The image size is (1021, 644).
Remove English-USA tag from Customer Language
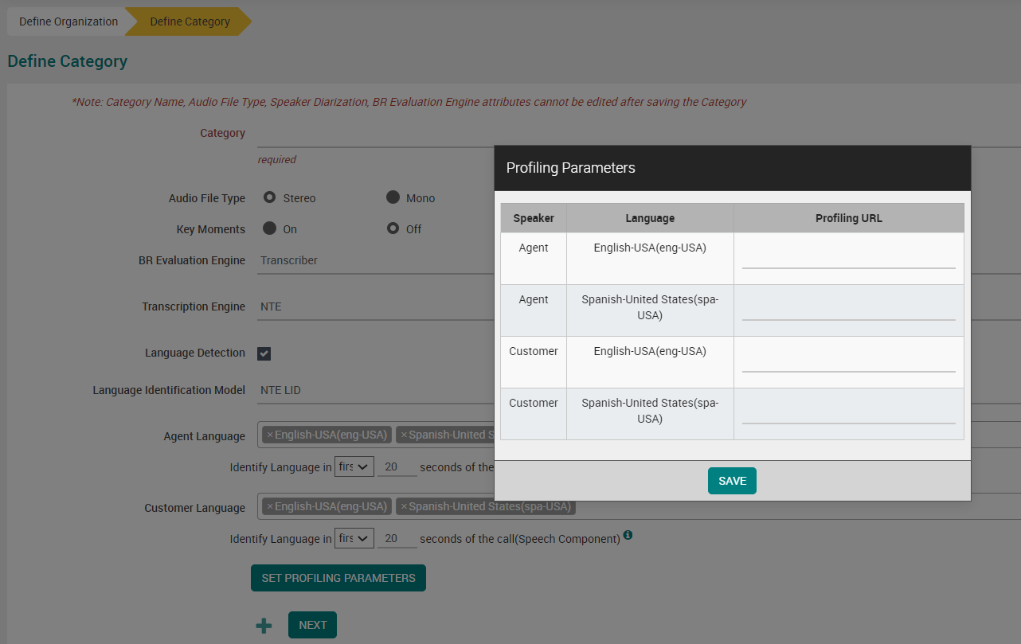pyautogui.click(x=270, y=506)
